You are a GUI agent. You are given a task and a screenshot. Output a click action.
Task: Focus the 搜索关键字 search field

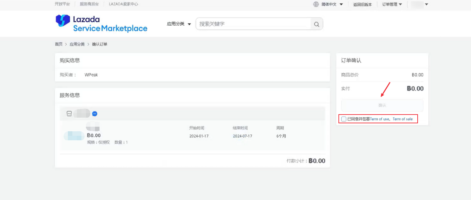click(253, 24)
